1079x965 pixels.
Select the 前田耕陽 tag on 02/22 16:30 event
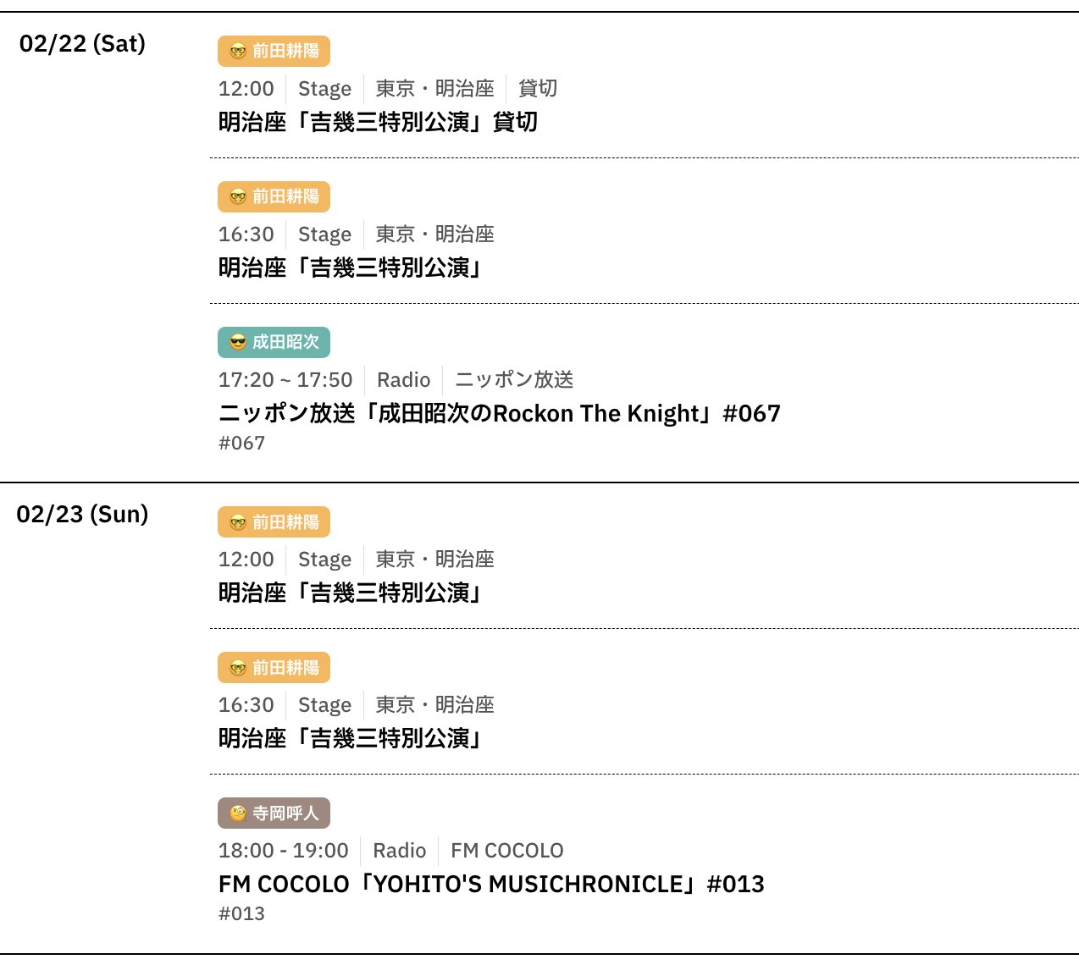[x=274, y=196]
